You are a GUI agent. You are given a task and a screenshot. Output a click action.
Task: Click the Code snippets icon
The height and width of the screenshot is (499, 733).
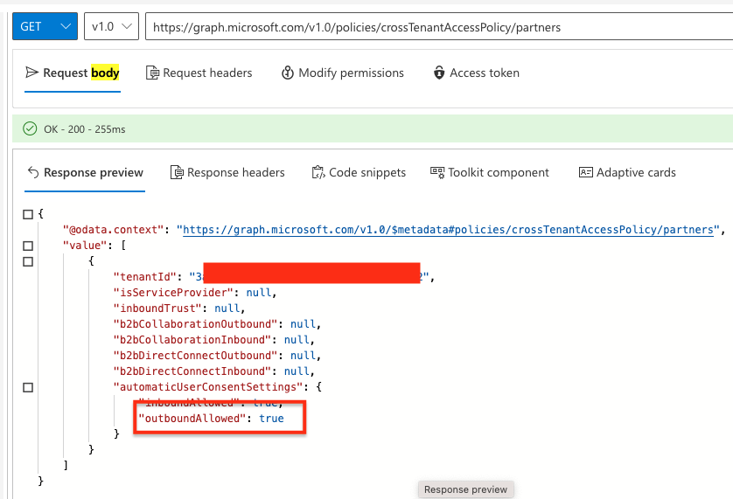(x=318, y=172)
